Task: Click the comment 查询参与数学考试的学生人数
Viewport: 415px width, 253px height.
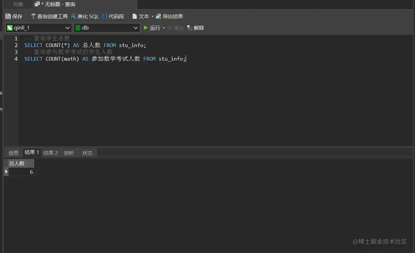Action: (73, 52)
